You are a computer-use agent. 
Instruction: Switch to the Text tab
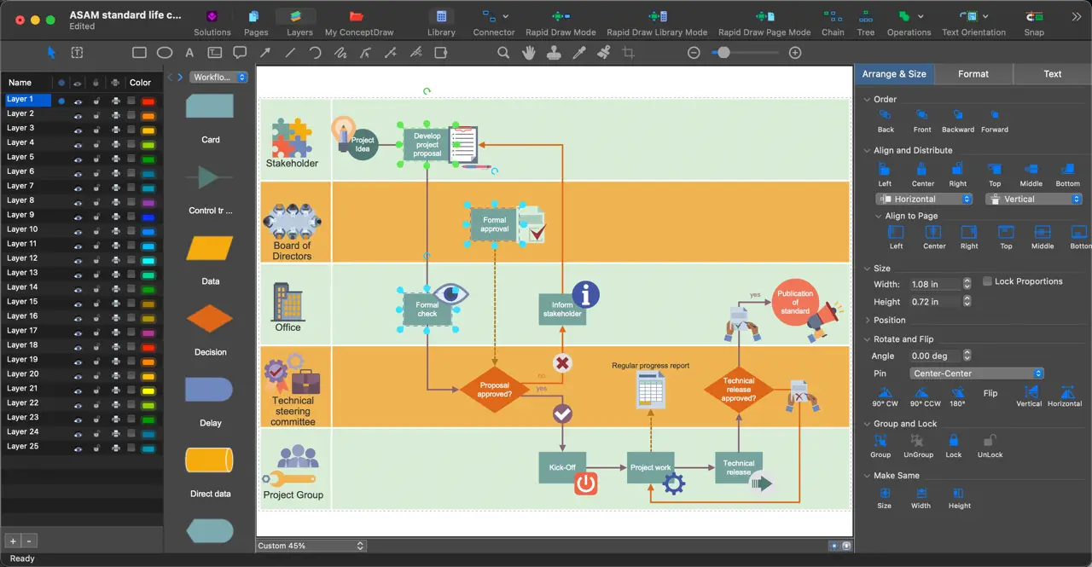point(1053,74)
